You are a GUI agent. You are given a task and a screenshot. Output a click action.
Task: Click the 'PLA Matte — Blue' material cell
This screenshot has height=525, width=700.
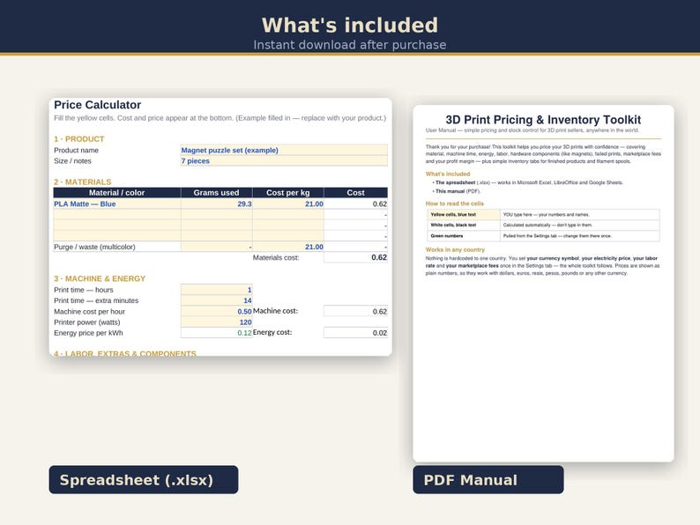[117, 203]
